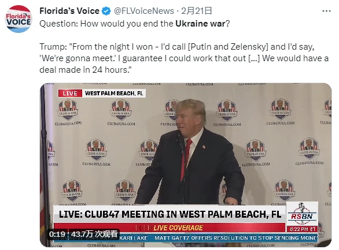
Task: Play the Trump speech video
Action: click(x=186, y=165)
